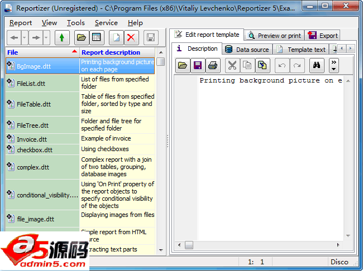Select the Description sub-tab
The height and width of the screenshot is (271, 363).
pyautogui.click(x=197, y=49)
